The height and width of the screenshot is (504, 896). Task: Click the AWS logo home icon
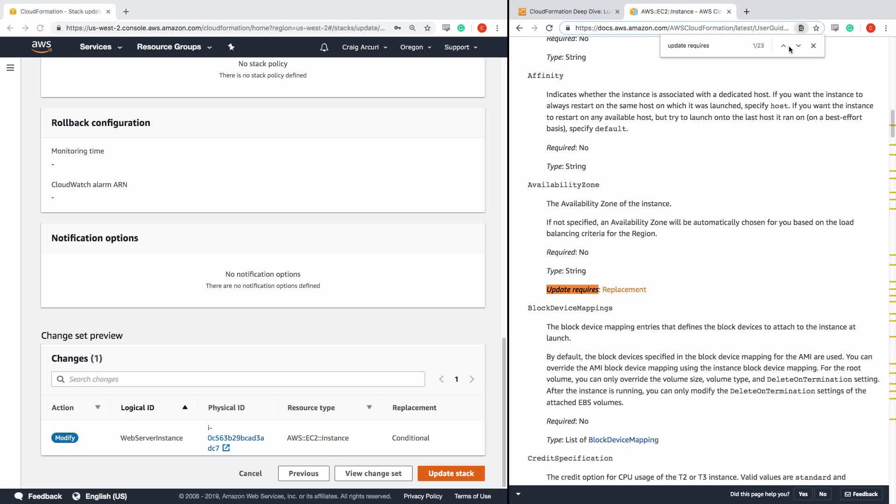(42, 47)
